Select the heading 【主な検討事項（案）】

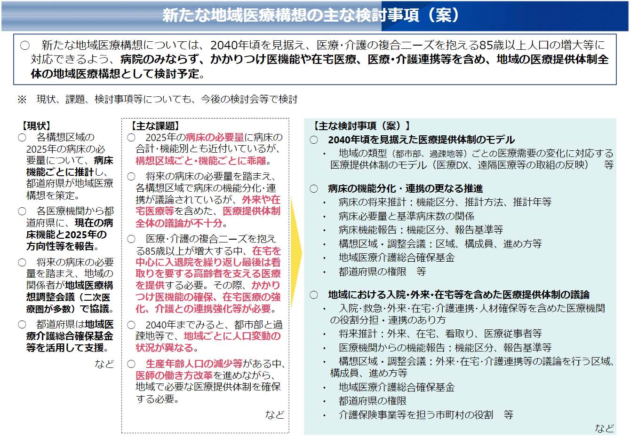(x=361, y=126)
